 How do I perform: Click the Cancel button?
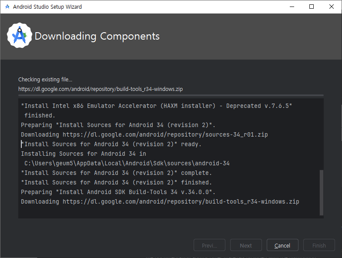(x=282, y=245)
